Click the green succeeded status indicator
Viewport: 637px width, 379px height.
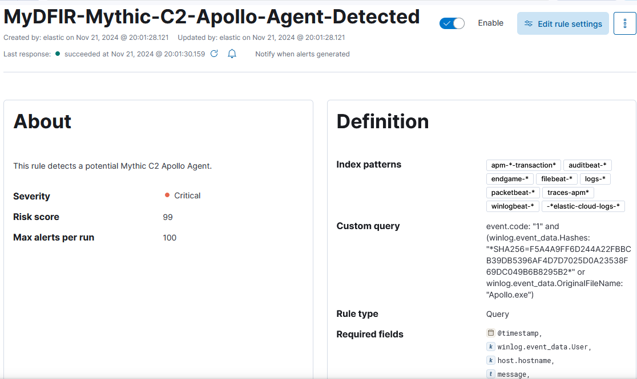[58, 54]
